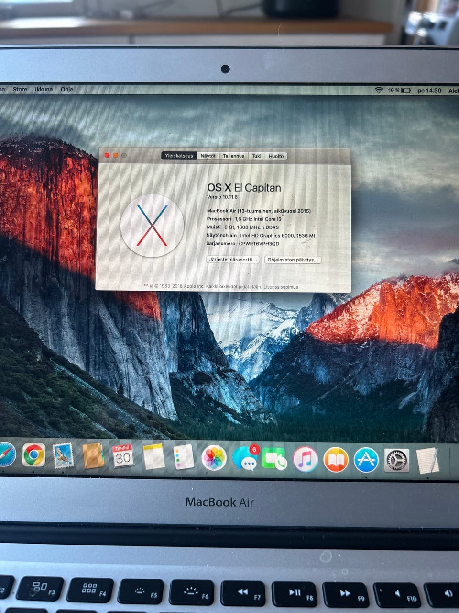The width and height of the screenshot is (459, 613).
Task: Close the About This Mac window
Action: point(107,155)
